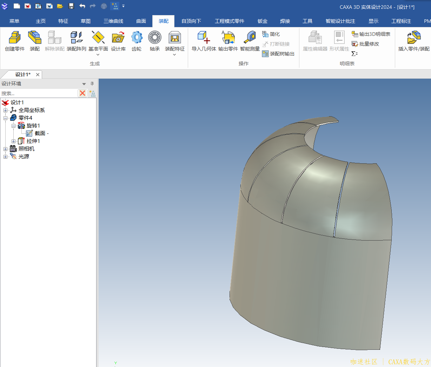Viewport: 431px width, 367px height.
Task: Select the Design 1* (设计1*) document tab
Action: tap(22, 74)
